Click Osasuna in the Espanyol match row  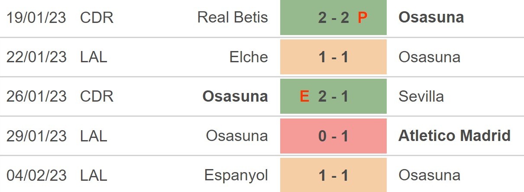pos(429,175)
